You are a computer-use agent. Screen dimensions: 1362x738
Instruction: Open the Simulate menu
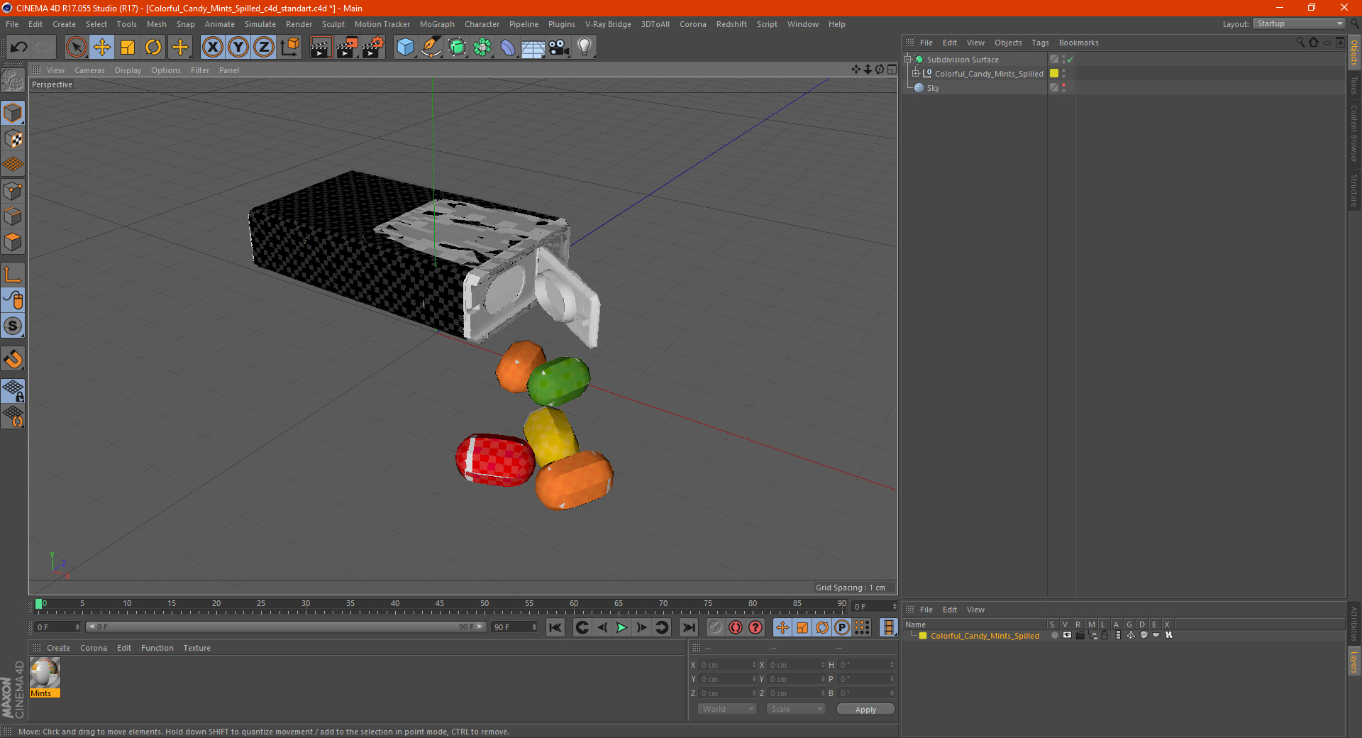[260, 24]
